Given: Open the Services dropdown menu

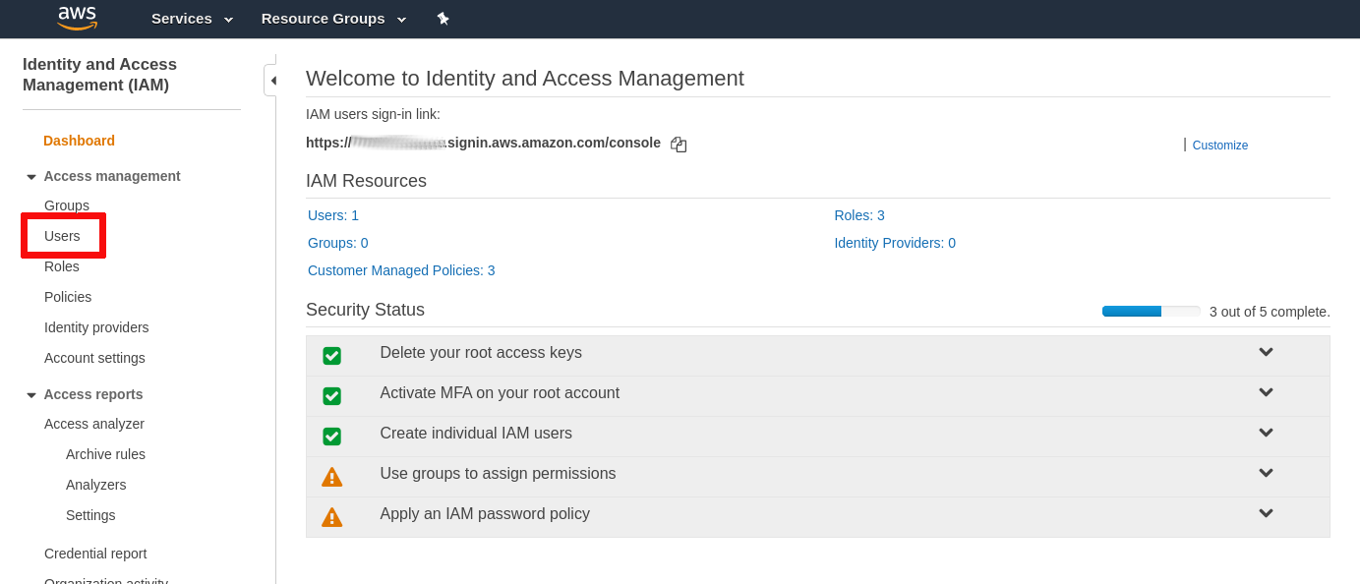Looking at the screenshot, I should (192, 19).
